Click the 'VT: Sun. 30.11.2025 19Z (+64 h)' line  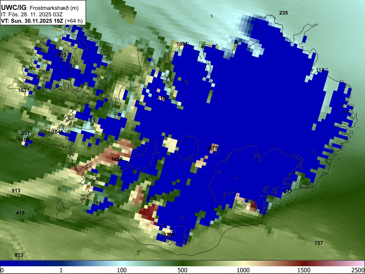click(42, 21)
